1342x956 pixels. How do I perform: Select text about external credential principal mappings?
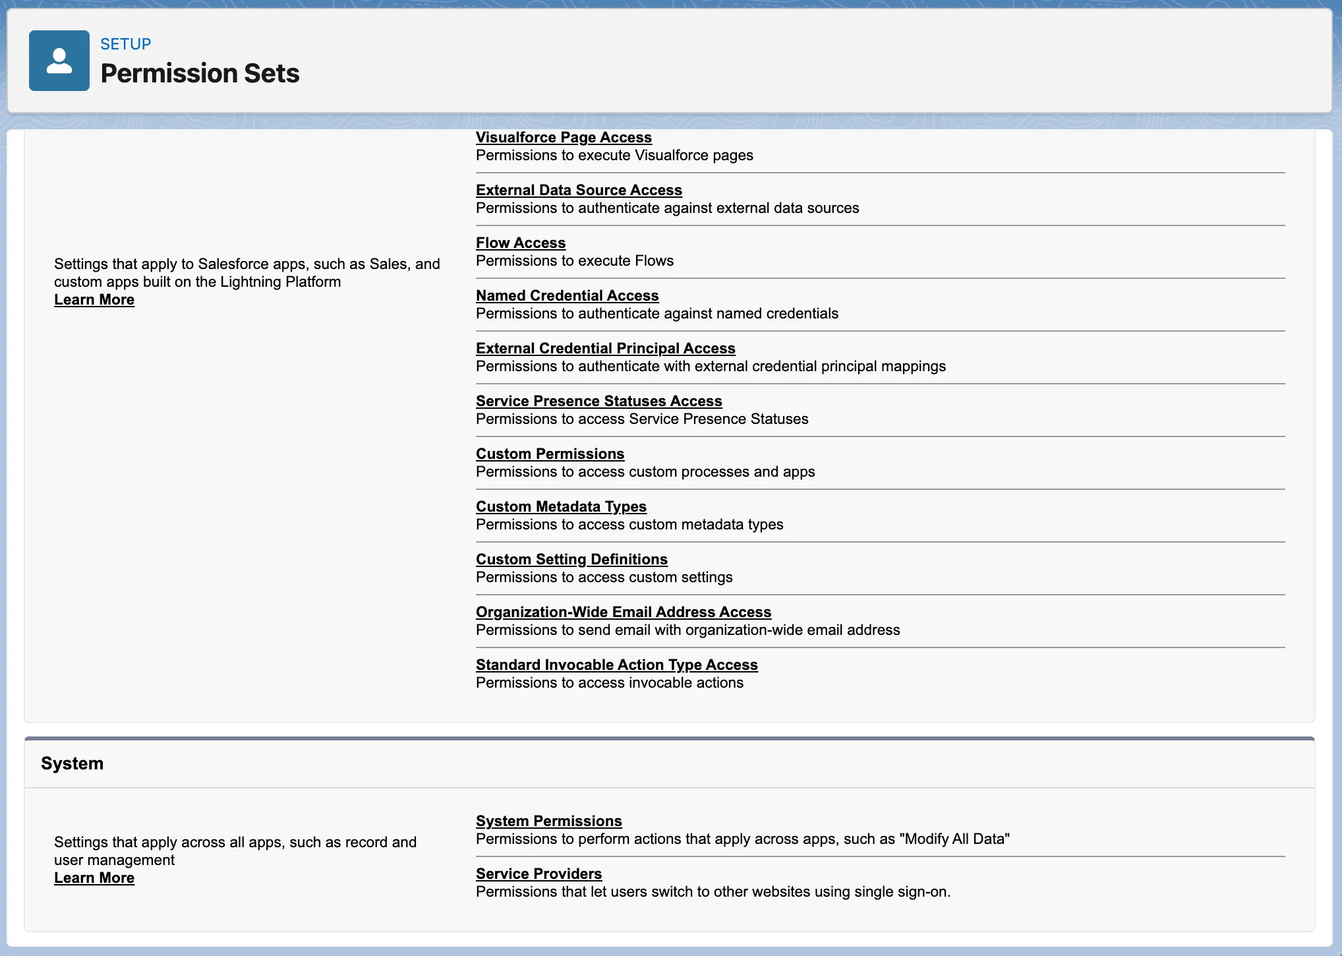click(x=711, y=366)
